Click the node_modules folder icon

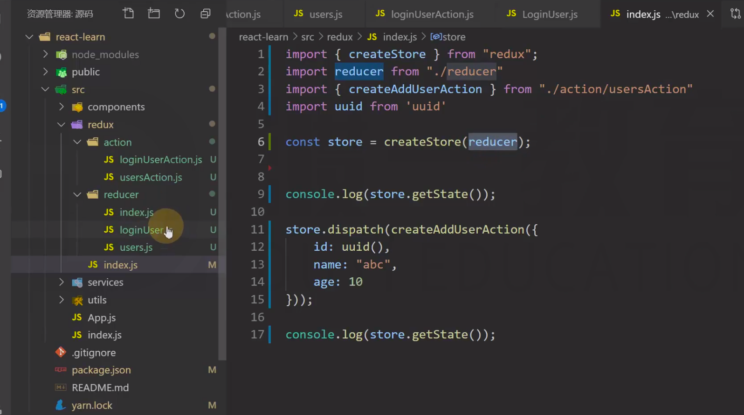(x=61, y=55)
